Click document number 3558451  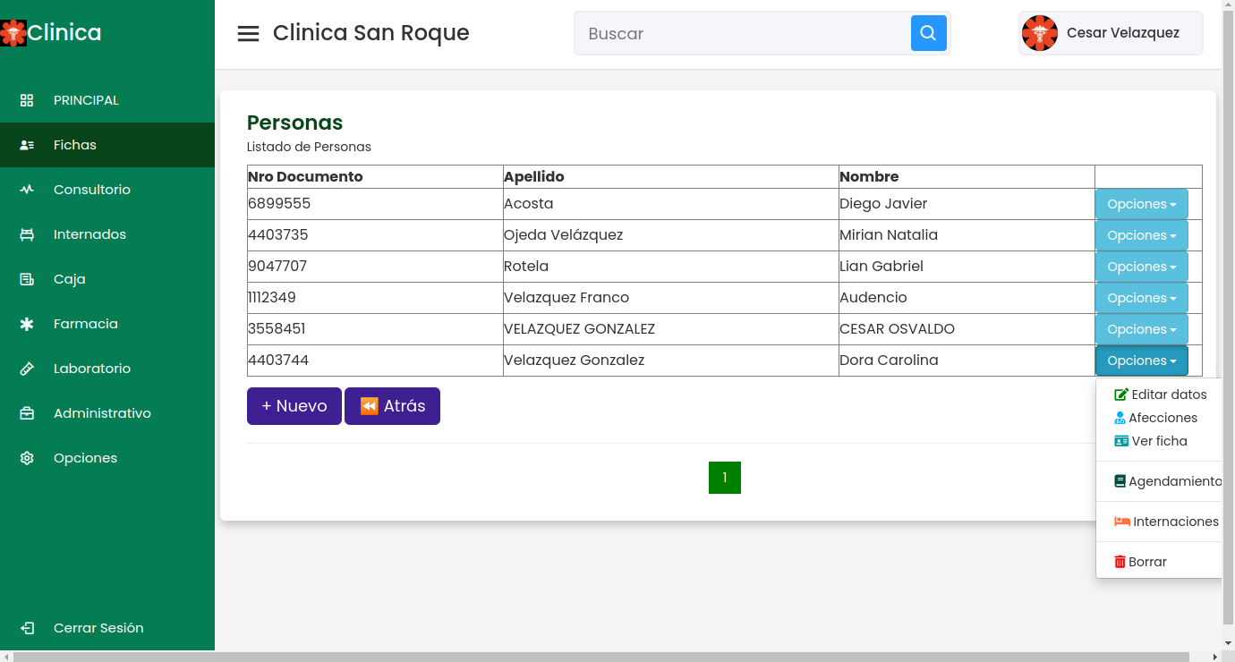277,329
